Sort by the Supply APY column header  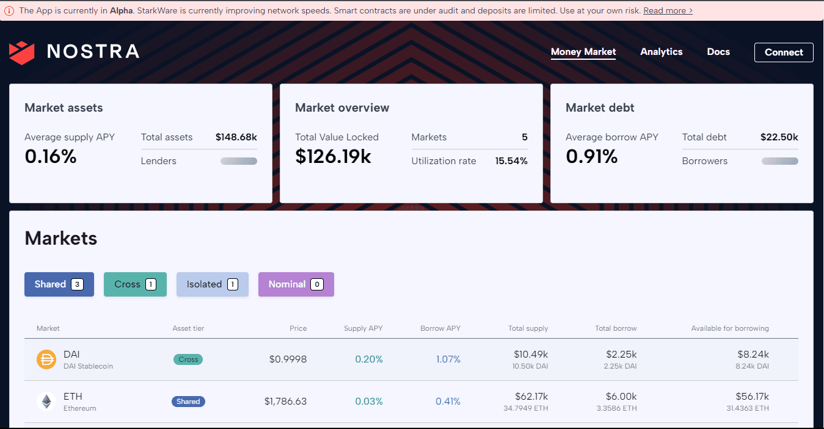click(363, 328)
